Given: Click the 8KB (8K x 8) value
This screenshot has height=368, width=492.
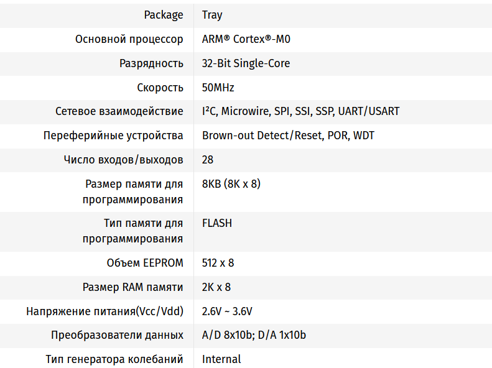Looking at the screenshot, I should click(231, 184).
